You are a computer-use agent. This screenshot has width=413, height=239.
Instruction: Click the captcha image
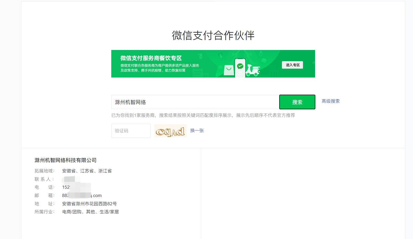click(170, 131)
